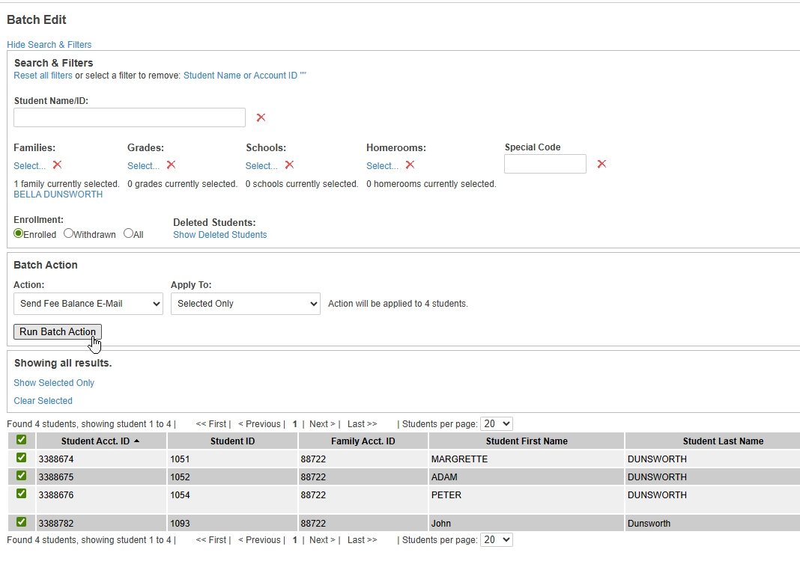
Task: Open the Action dropdown showing Send Fee Balance E-Mail
Action: click(88, 304)
